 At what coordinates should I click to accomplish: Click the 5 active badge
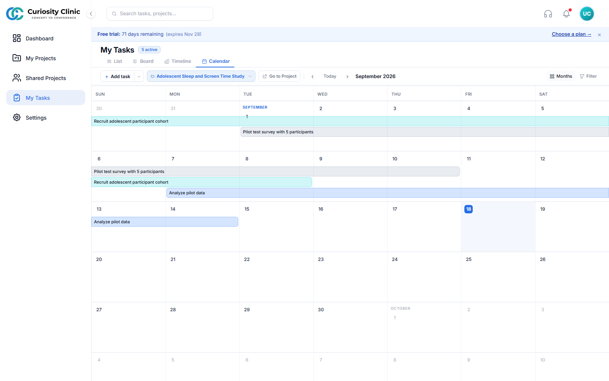coord(149,50)
